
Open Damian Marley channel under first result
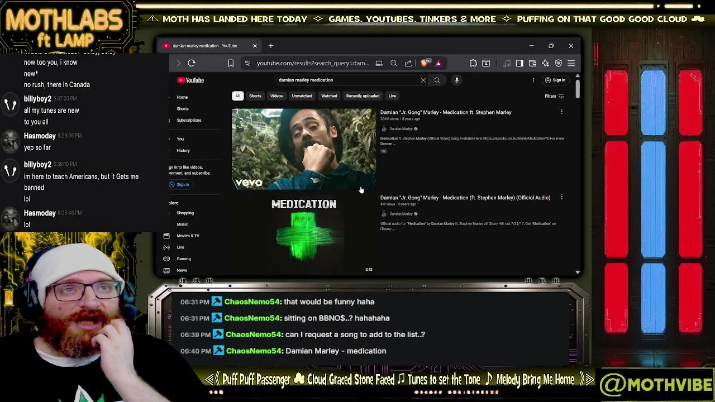coord(401,129)
